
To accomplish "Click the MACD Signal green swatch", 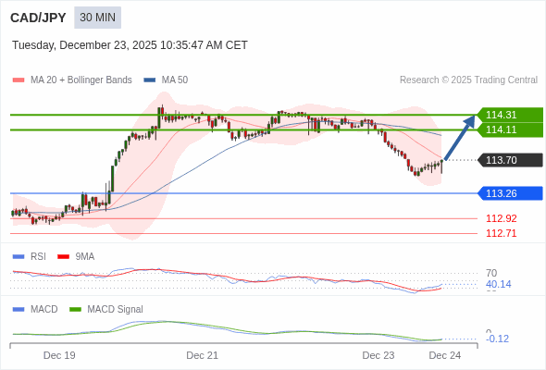I will (x=75, y=310).
